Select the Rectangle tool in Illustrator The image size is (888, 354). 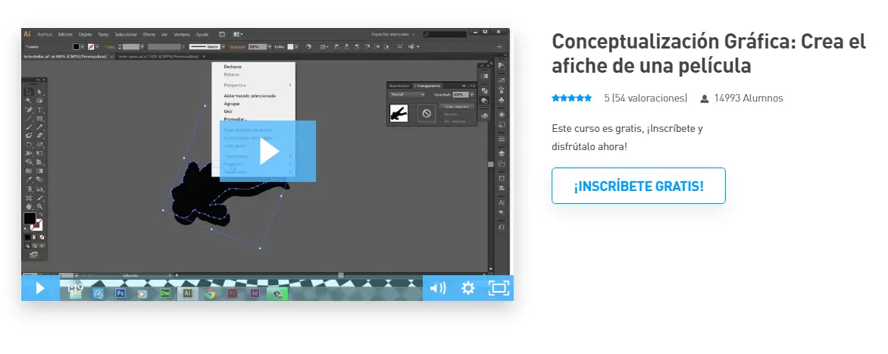click(x=39, y=118)
